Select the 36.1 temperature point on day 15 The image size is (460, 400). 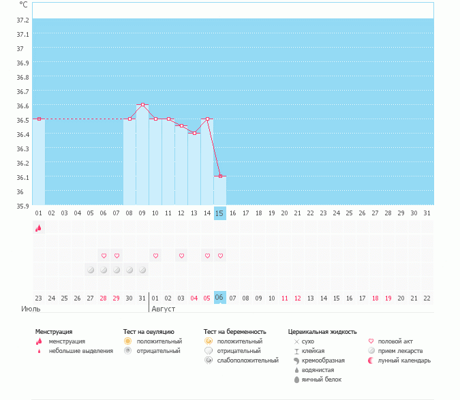pyautogui.click(x=220, y=176)
